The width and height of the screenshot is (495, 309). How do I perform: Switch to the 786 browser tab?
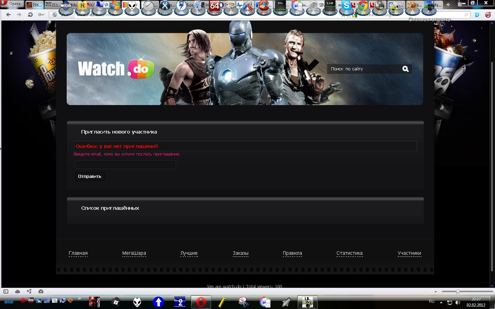pyautogui.click(x=34, y=5)
